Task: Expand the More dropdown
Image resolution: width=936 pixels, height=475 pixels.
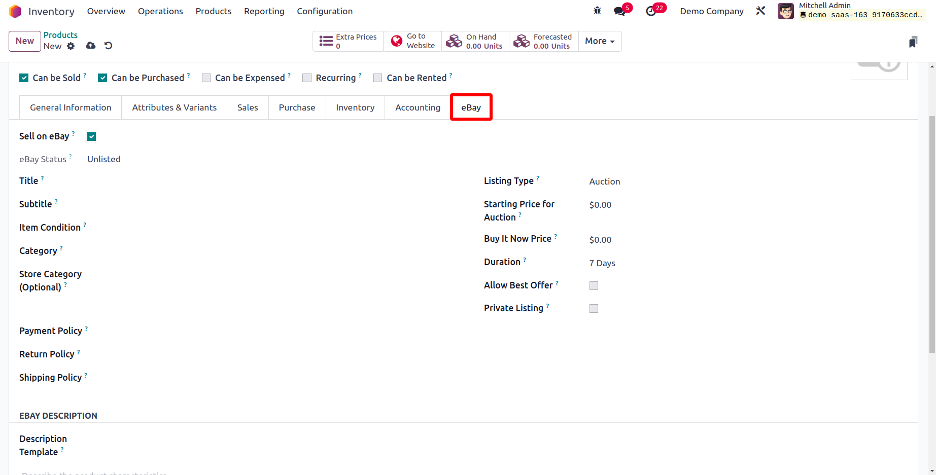Action: click(x=600, y=41)
